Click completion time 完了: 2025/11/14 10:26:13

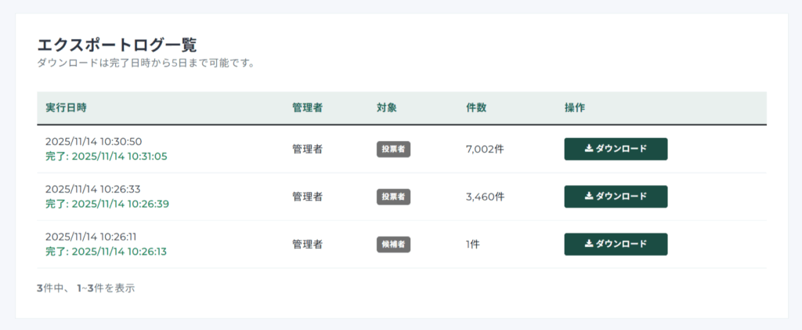[106, 252]
